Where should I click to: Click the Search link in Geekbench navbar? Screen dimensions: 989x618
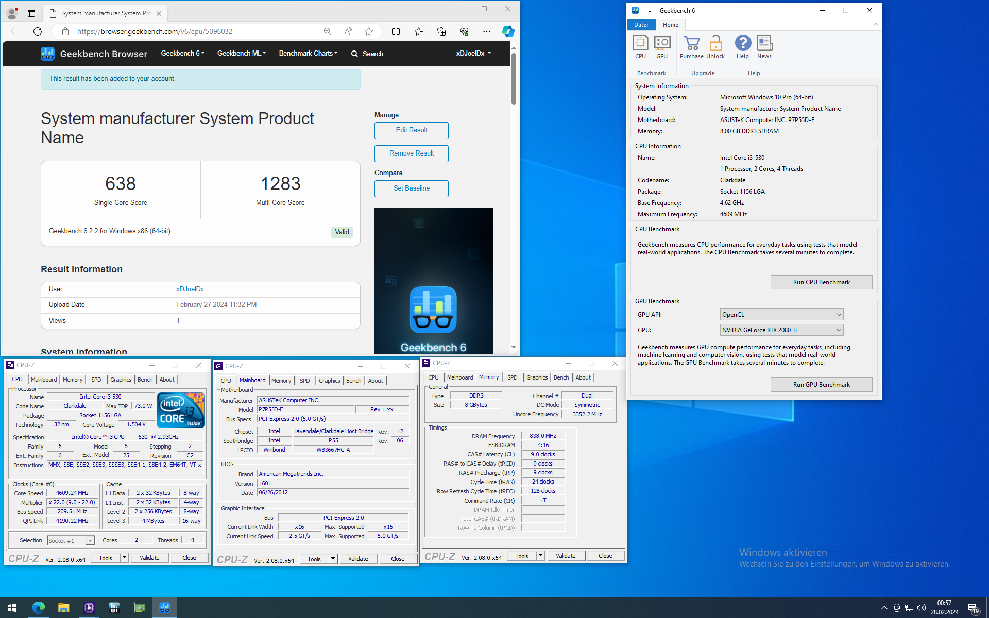pos(367,54)
